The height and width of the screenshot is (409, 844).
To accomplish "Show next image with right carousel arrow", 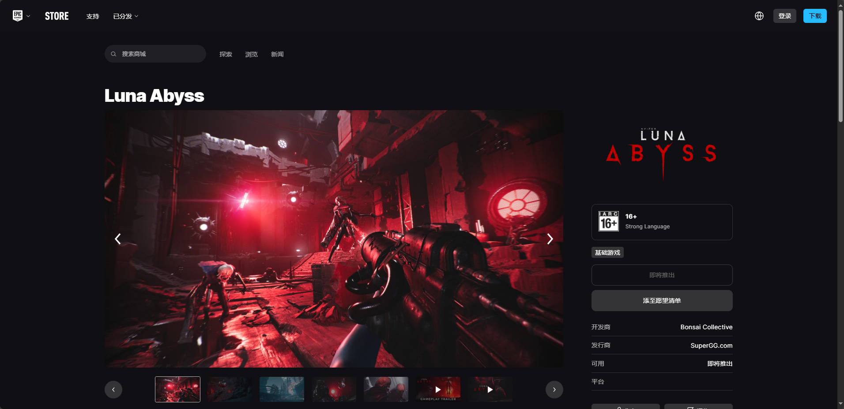I will pos(550,239).
